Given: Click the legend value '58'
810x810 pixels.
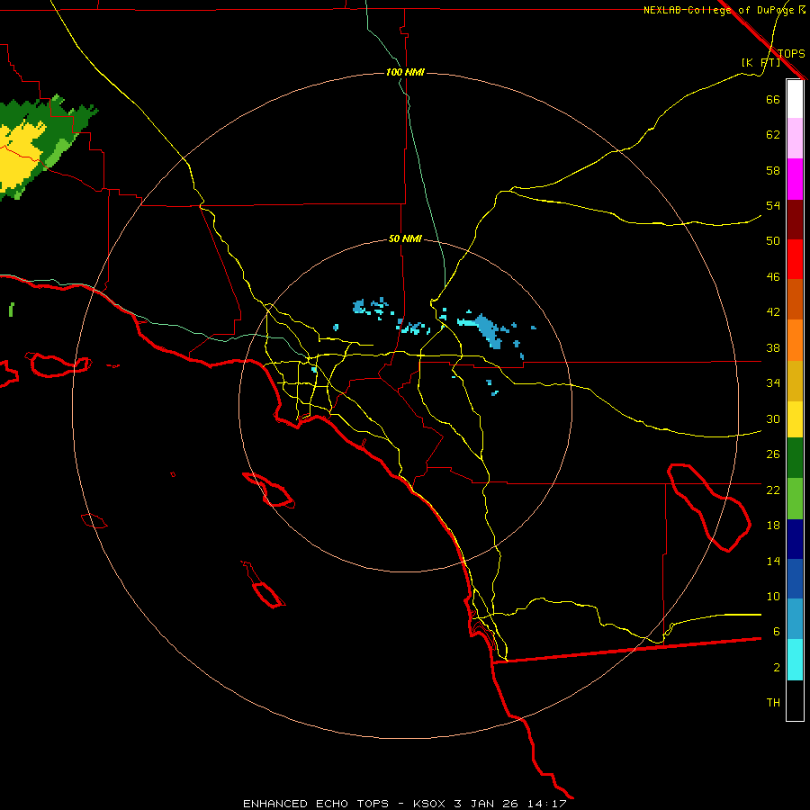Looking at the screenshot, I should pos(773,170).
